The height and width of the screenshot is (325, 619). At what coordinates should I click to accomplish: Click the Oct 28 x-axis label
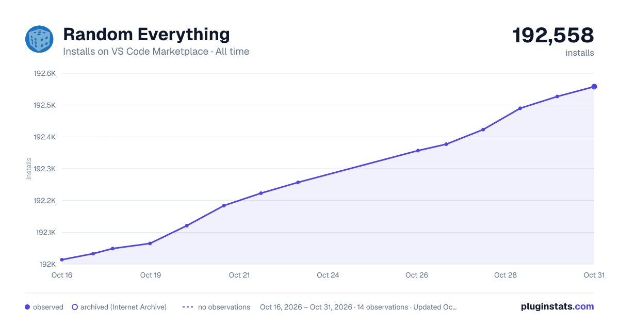tap(506, 275)
